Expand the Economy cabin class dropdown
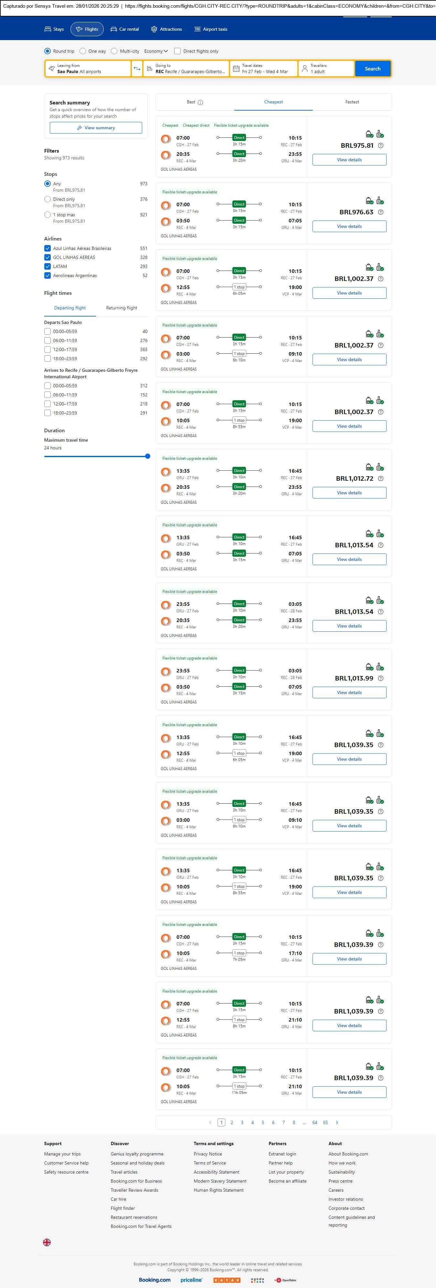 [156, 51]
